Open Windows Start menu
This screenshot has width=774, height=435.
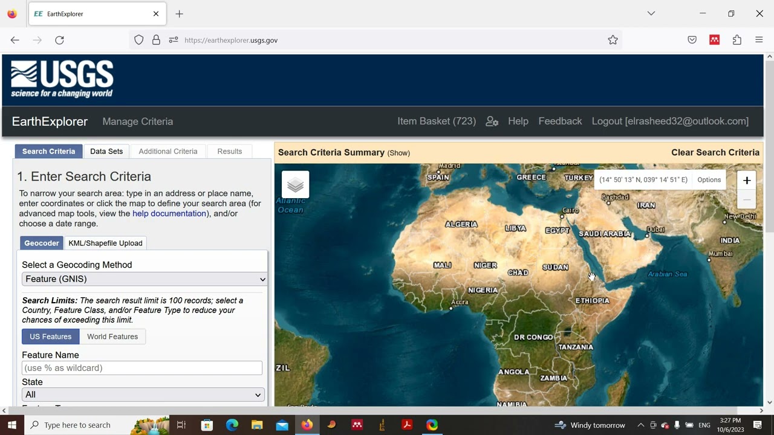coord(11,425)
